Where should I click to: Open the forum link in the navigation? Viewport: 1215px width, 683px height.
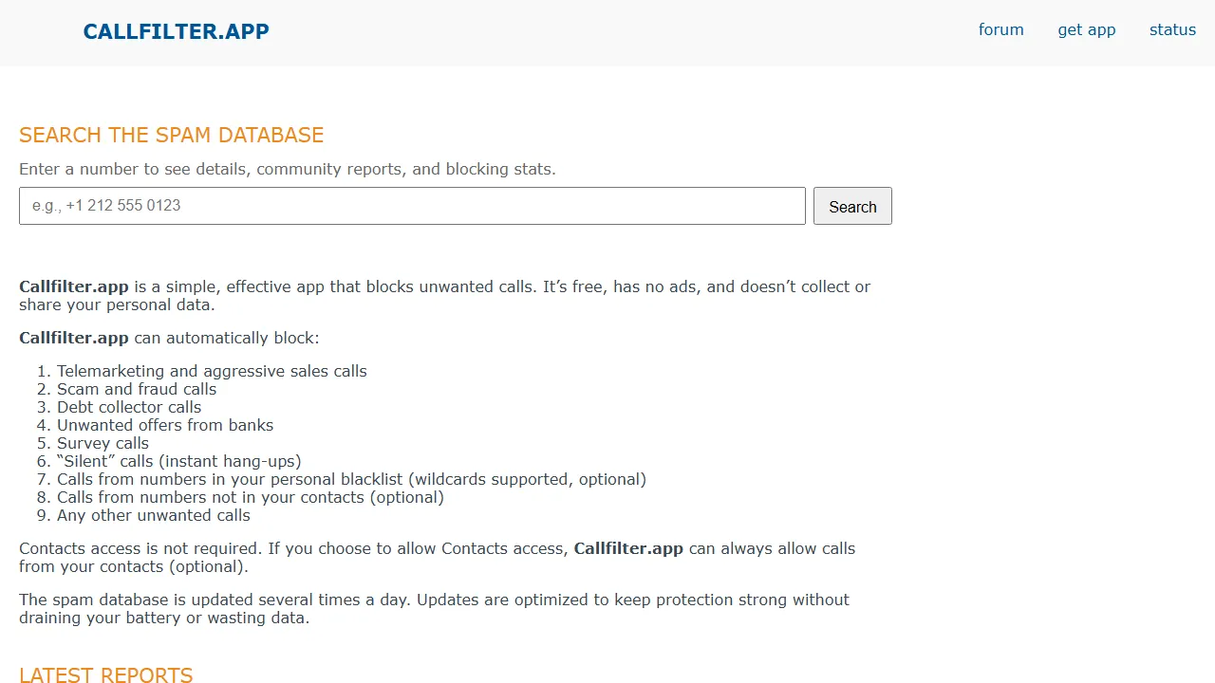(x=1000, y=29)
